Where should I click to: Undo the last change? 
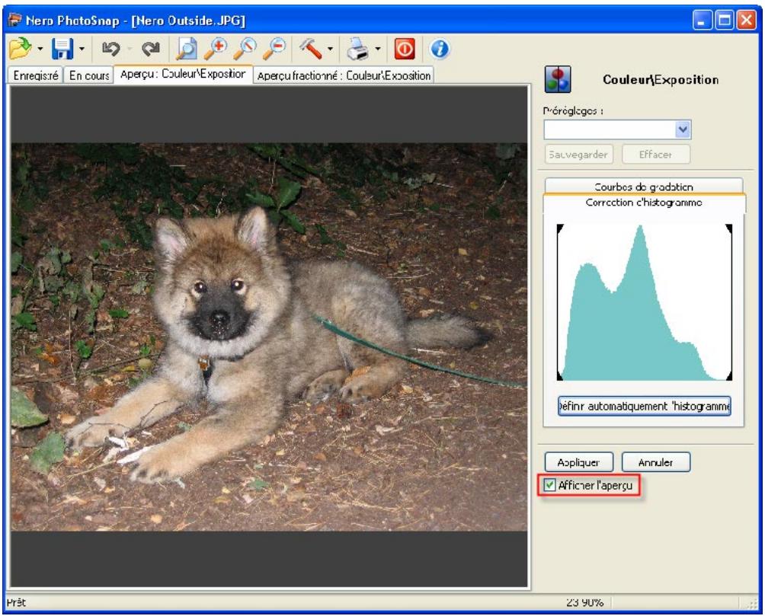click(x=110, y=48)
